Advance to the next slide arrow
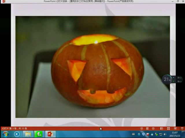Screen dimensions: 185x138 [153, 129]
